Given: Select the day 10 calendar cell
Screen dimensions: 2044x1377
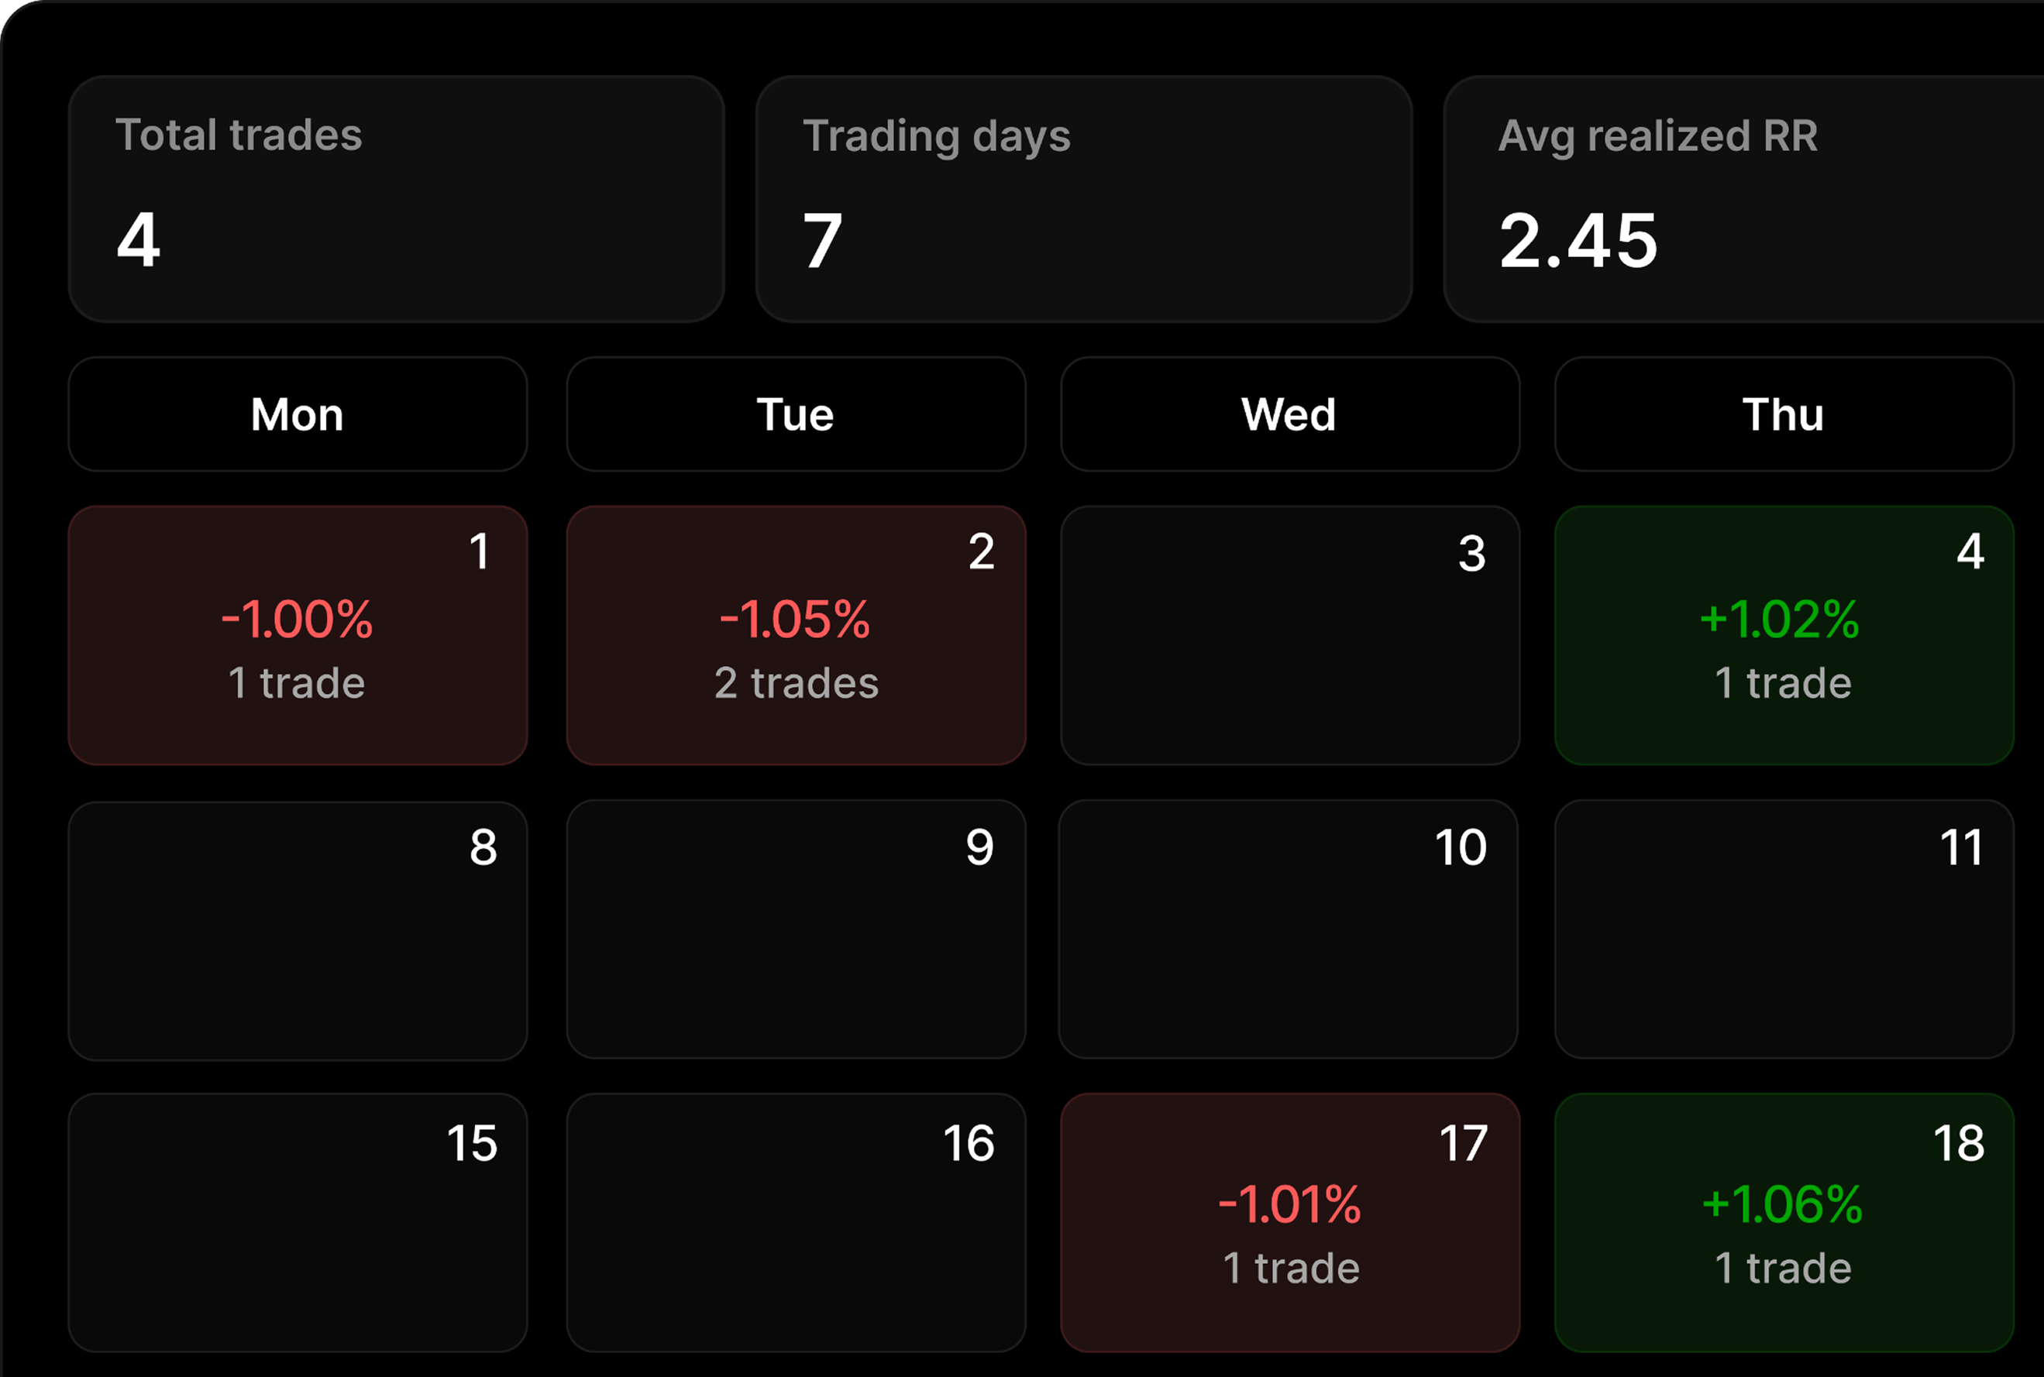Looking at the screenshot, I should click(x=1288, y=929).
